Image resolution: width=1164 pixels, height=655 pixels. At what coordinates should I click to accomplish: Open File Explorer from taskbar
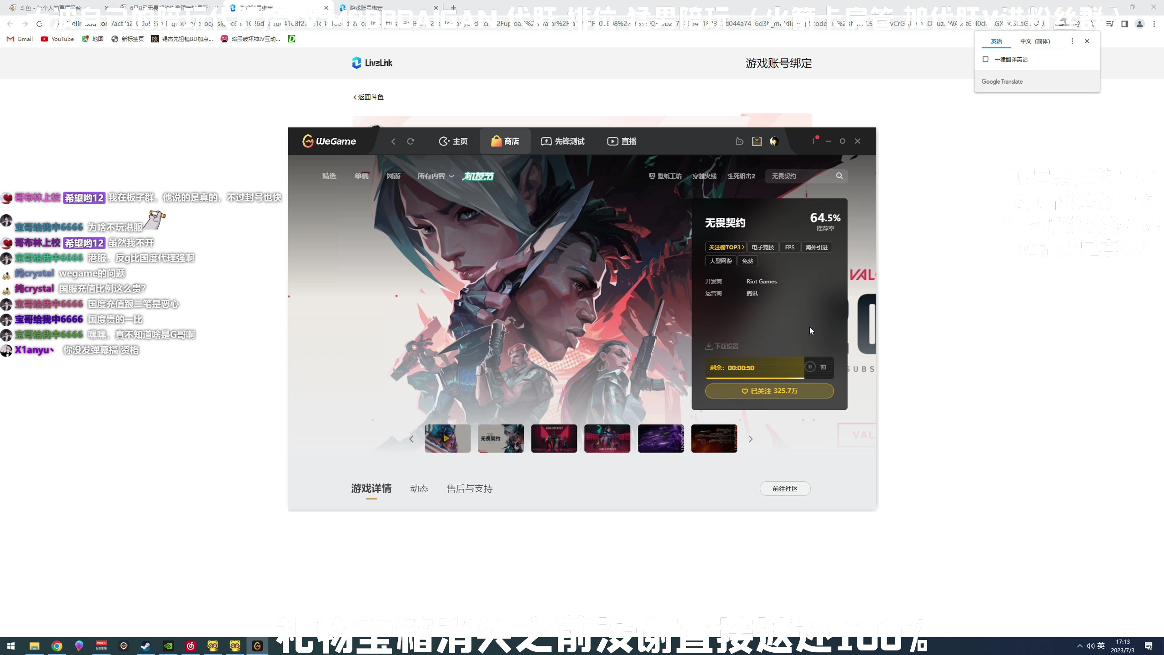(35, 646)
